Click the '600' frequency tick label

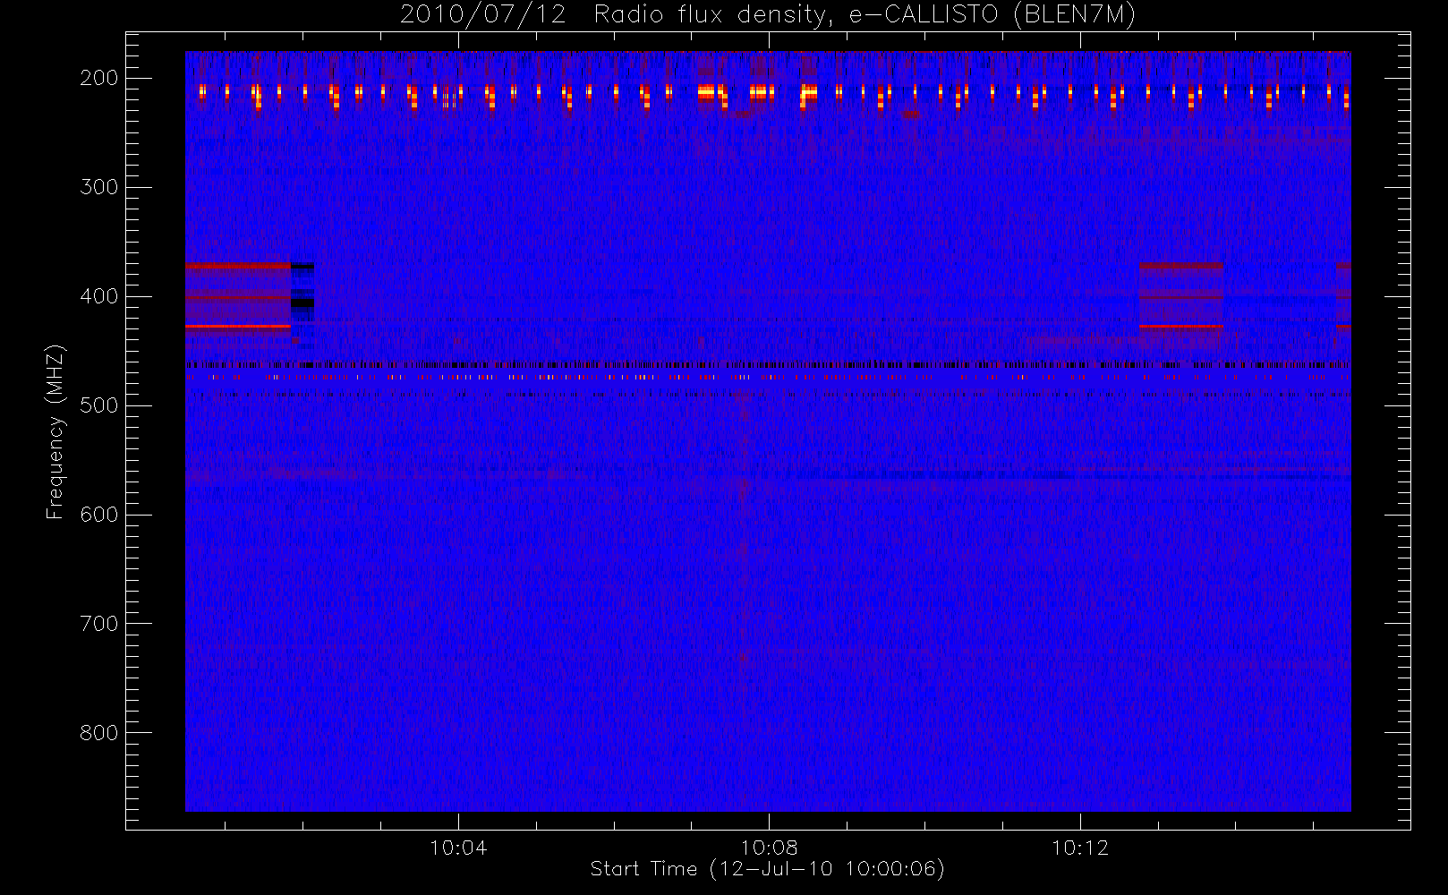click(99, 515)
